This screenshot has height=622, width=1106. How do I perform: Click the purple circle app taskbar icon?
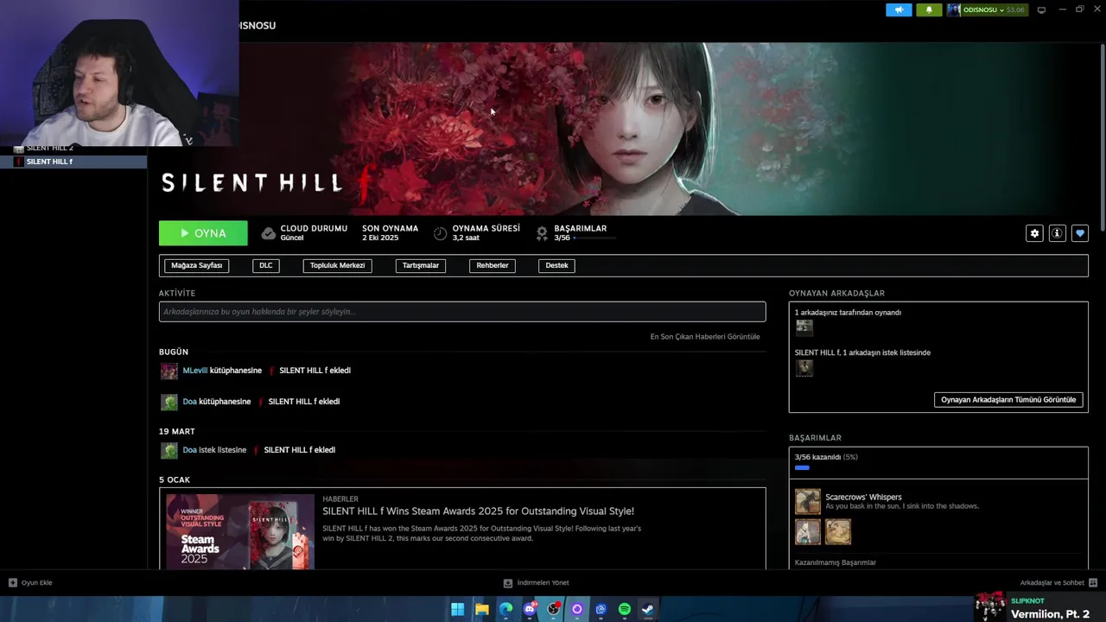(x=577, y=609)
